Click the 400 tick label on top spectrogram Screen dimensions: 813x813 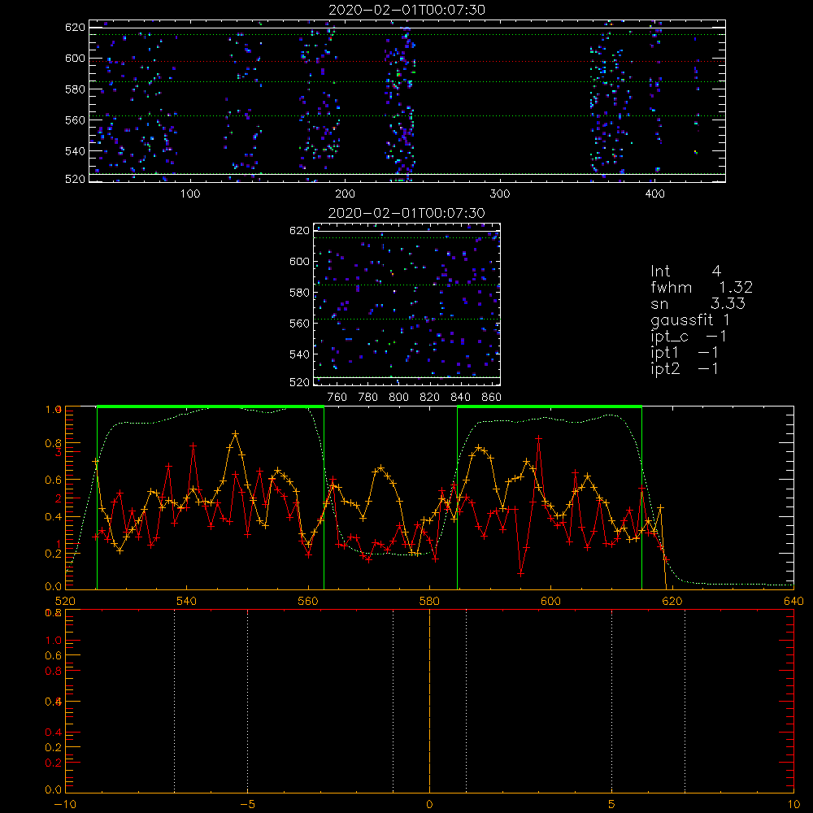(654, 194)
